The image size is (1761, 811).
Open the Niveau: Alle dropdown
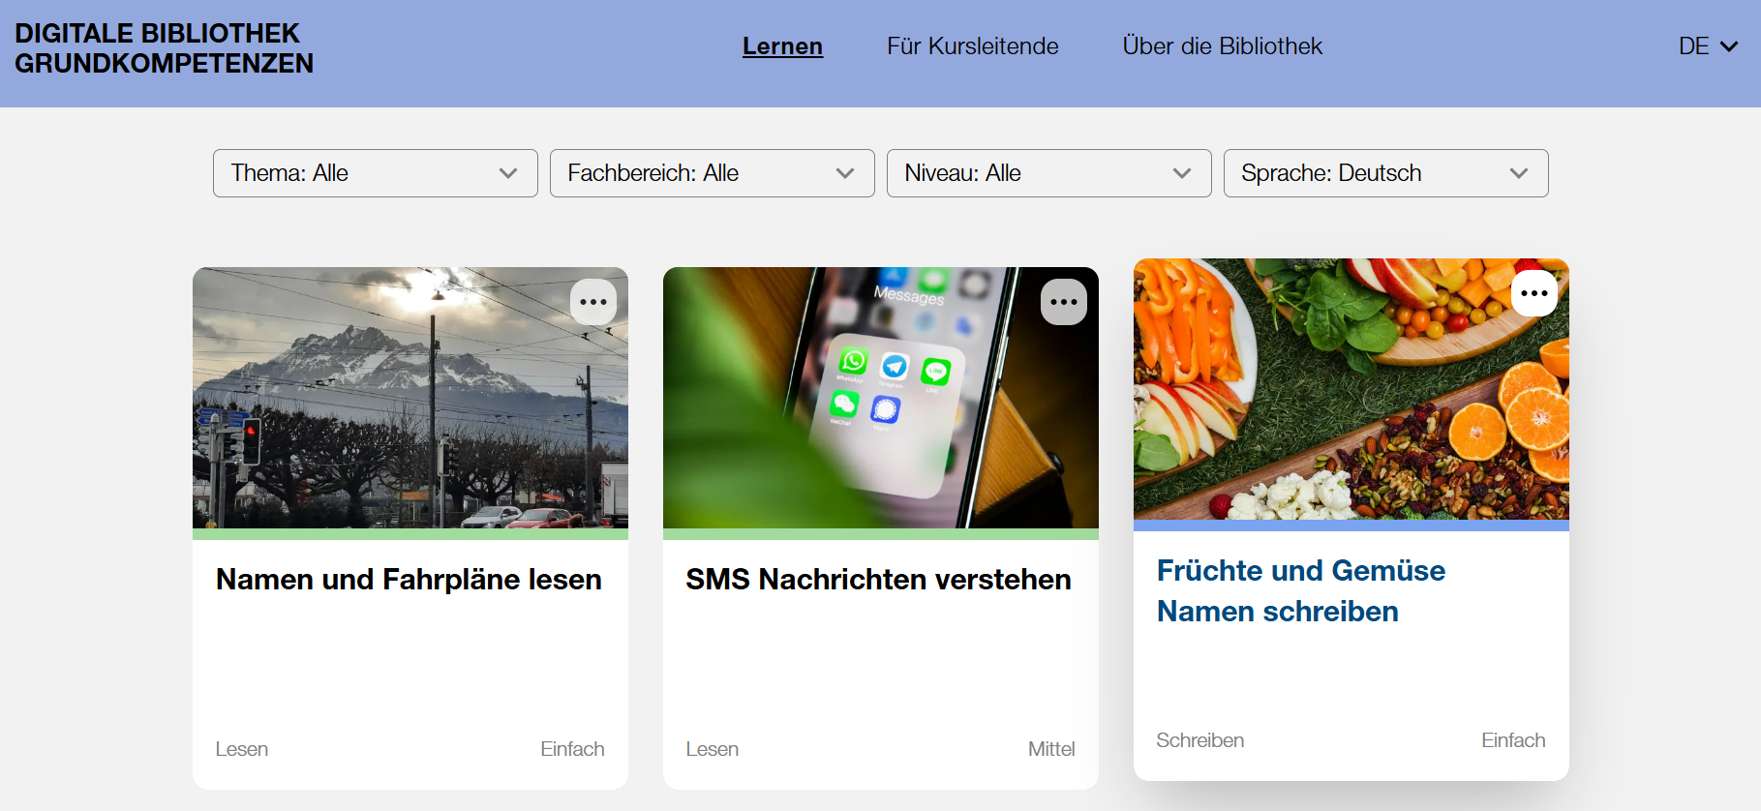tap(1048, 173)
